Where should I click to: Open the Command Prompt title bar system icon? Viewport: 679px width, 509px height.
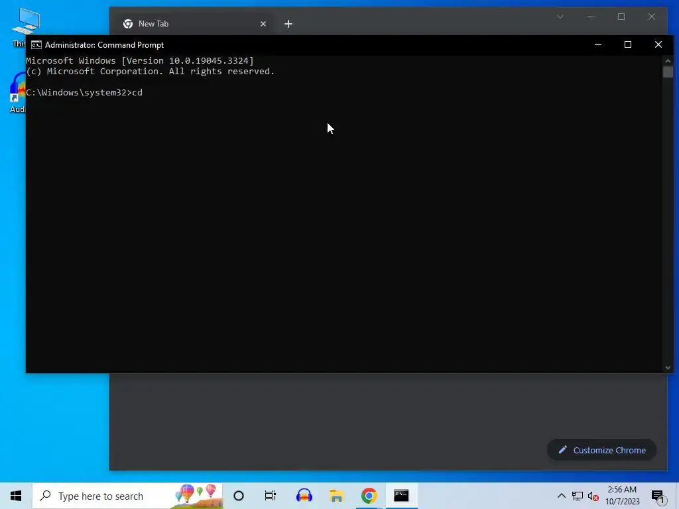36,45
